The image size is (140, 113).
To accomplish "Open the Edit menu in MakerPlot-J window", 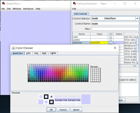I will 9,9.
